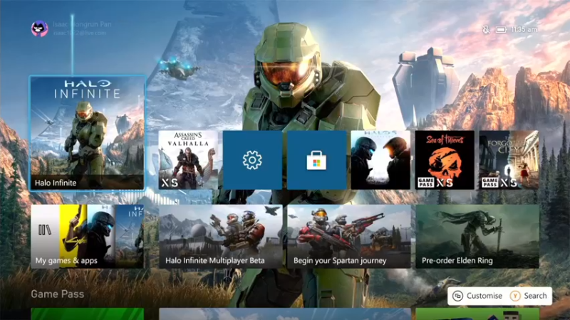Image resolution: width=570 pixels, height=320 pixels.
Task: Click the Customise button
Action: pyautogui.click(x=477, y=296)
